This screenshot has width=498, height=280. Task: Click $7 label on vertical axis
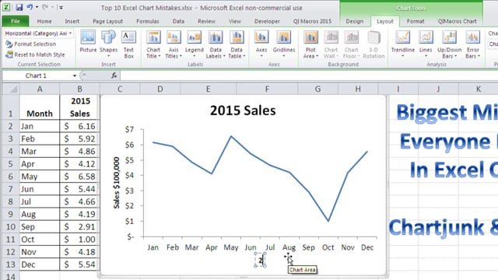[x=129, y=129]
